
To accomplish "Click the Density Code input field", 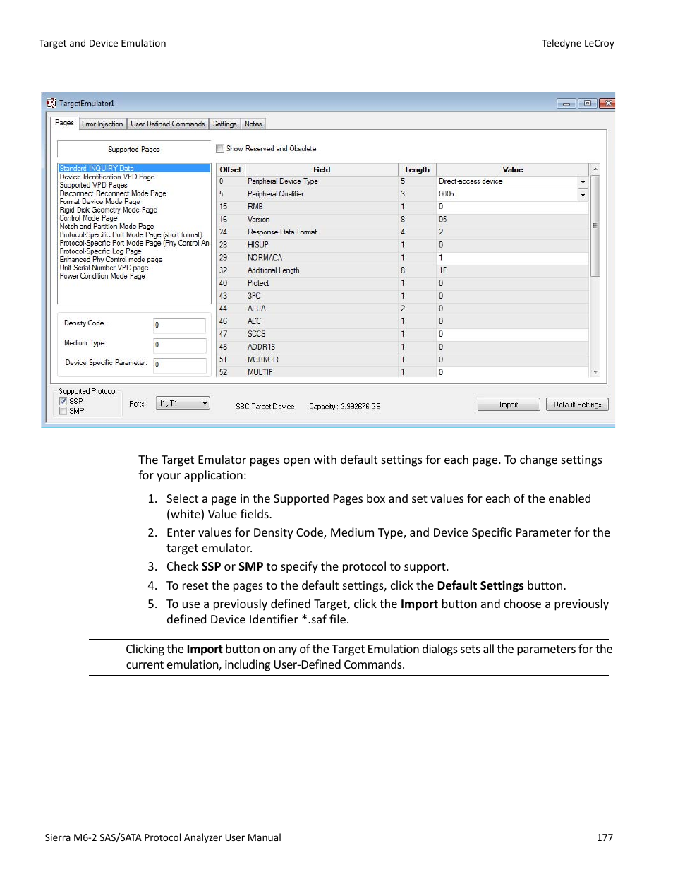I will point(180,325).
